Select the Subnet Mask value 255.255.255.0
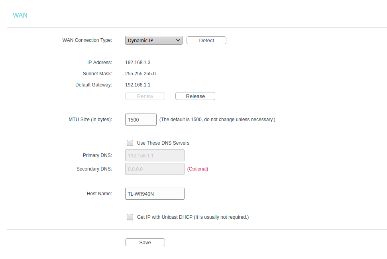This screenshot has height=259, width=387. point(140,74)
